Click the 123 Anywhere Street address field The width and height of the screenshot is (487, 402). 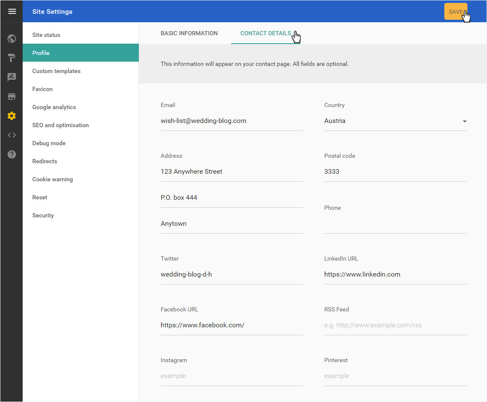click(x=232, y=172)
